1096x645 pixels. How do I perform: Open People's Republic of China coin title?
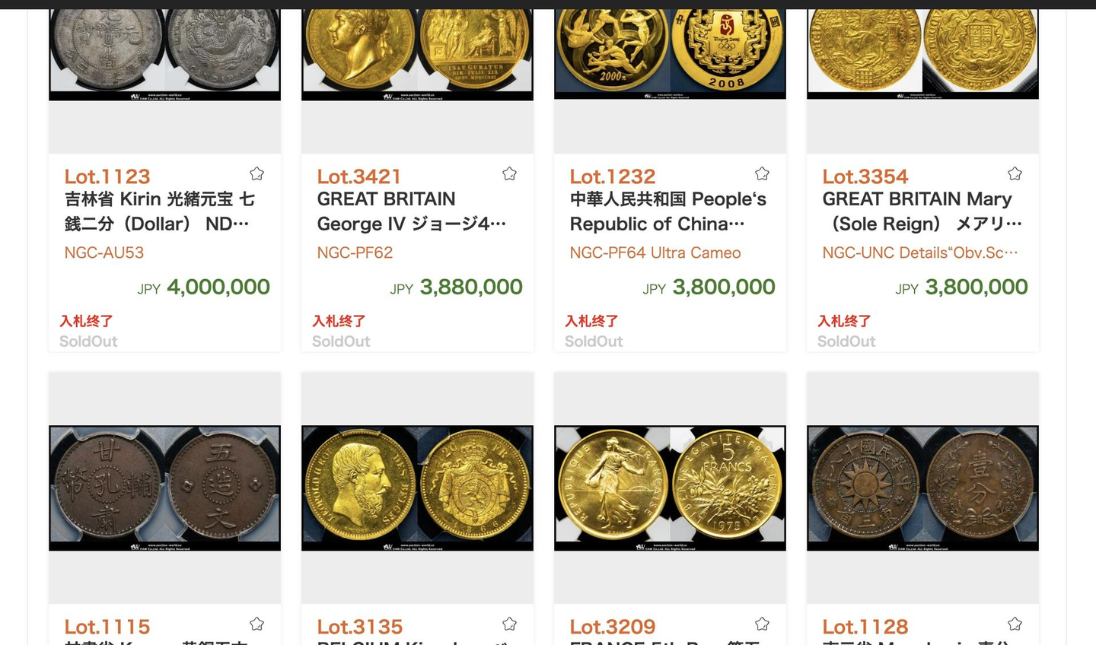(667, 211)
